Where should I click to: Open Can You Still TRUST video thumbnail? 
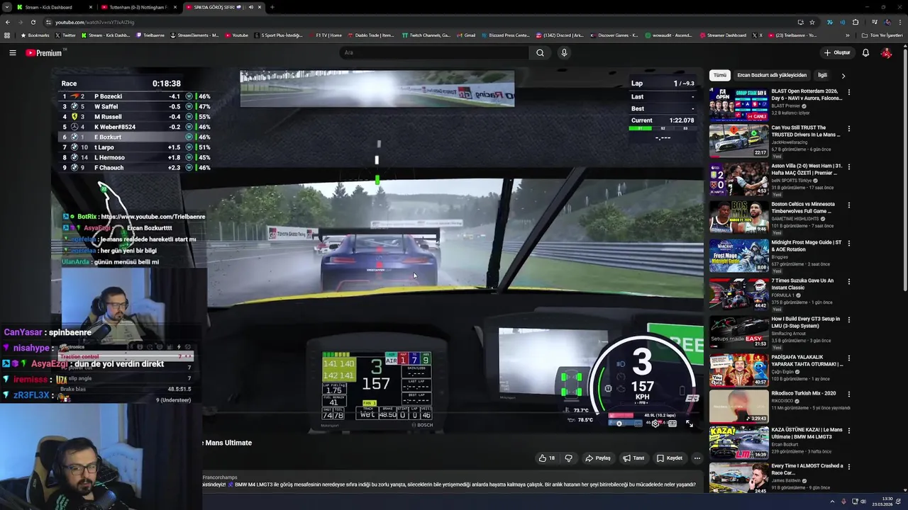tap(738, 140)
